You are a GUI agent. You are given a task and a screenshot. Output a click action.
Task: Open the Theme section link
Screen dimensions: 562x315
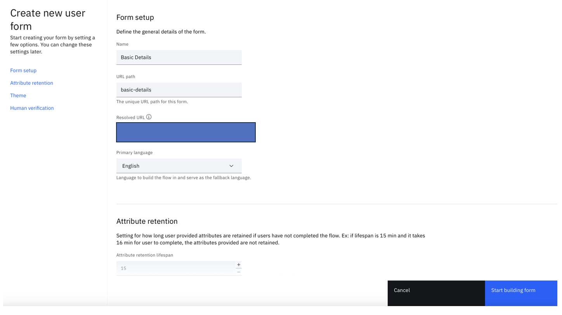tap(18, 95)
